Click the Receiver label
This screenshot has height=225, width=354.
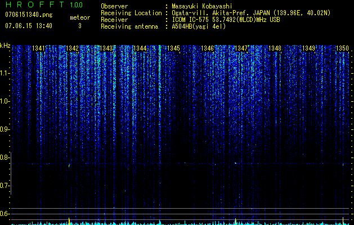[x=114, y=20]
